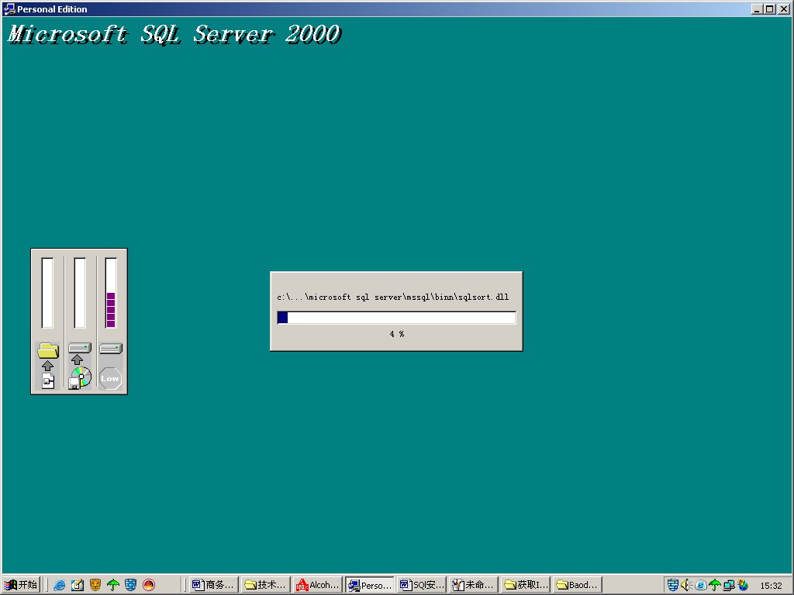Viewport: 794px width, 595px height.
Task: Switch to the Baod... folder taskbar button
Action: point(578,585)
